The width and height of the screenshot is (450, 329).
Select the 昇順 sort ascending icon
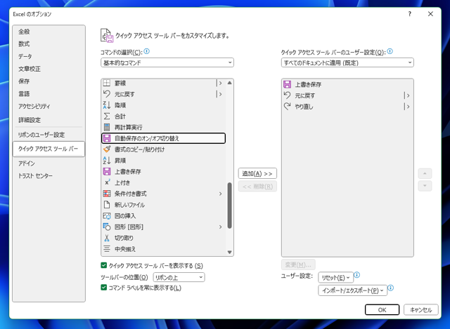pyautogui.click(x=107, y=161)
